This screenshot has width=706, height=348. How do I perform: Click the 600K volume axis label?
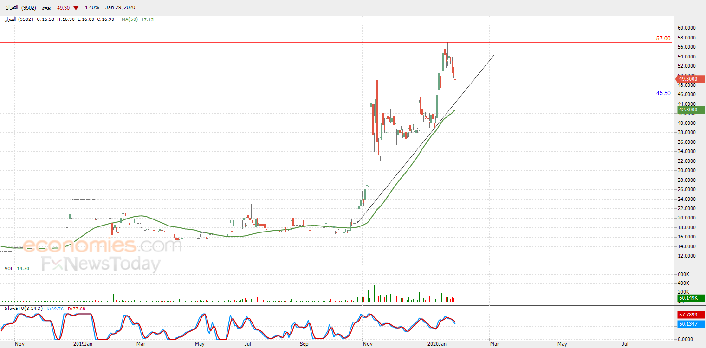684,275
